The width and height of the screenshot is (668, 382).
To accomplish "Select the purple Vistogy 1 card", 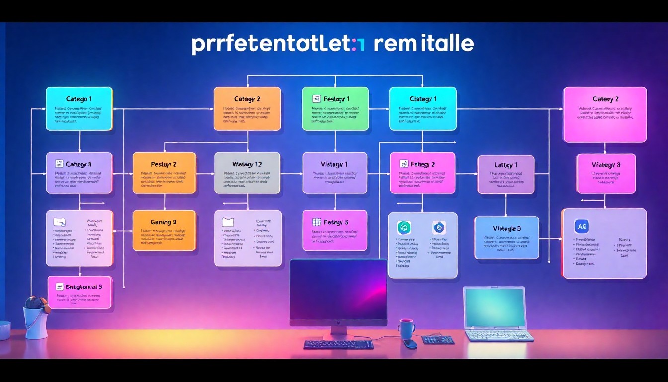I will click(334, 173).
